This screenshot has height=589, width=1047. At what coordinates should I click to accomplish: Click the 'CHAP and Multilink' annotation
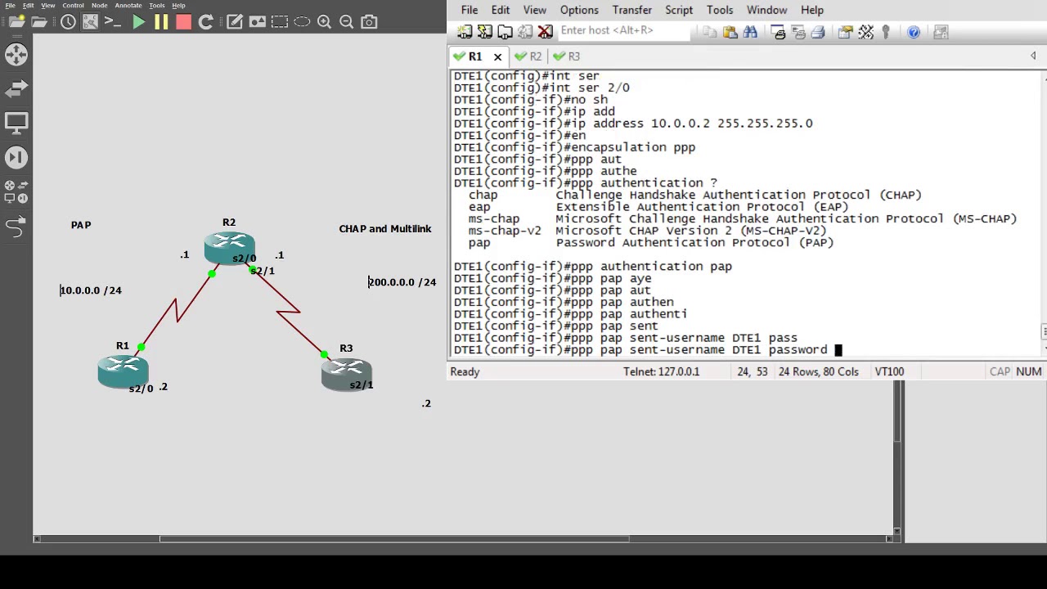coord(384,229)
